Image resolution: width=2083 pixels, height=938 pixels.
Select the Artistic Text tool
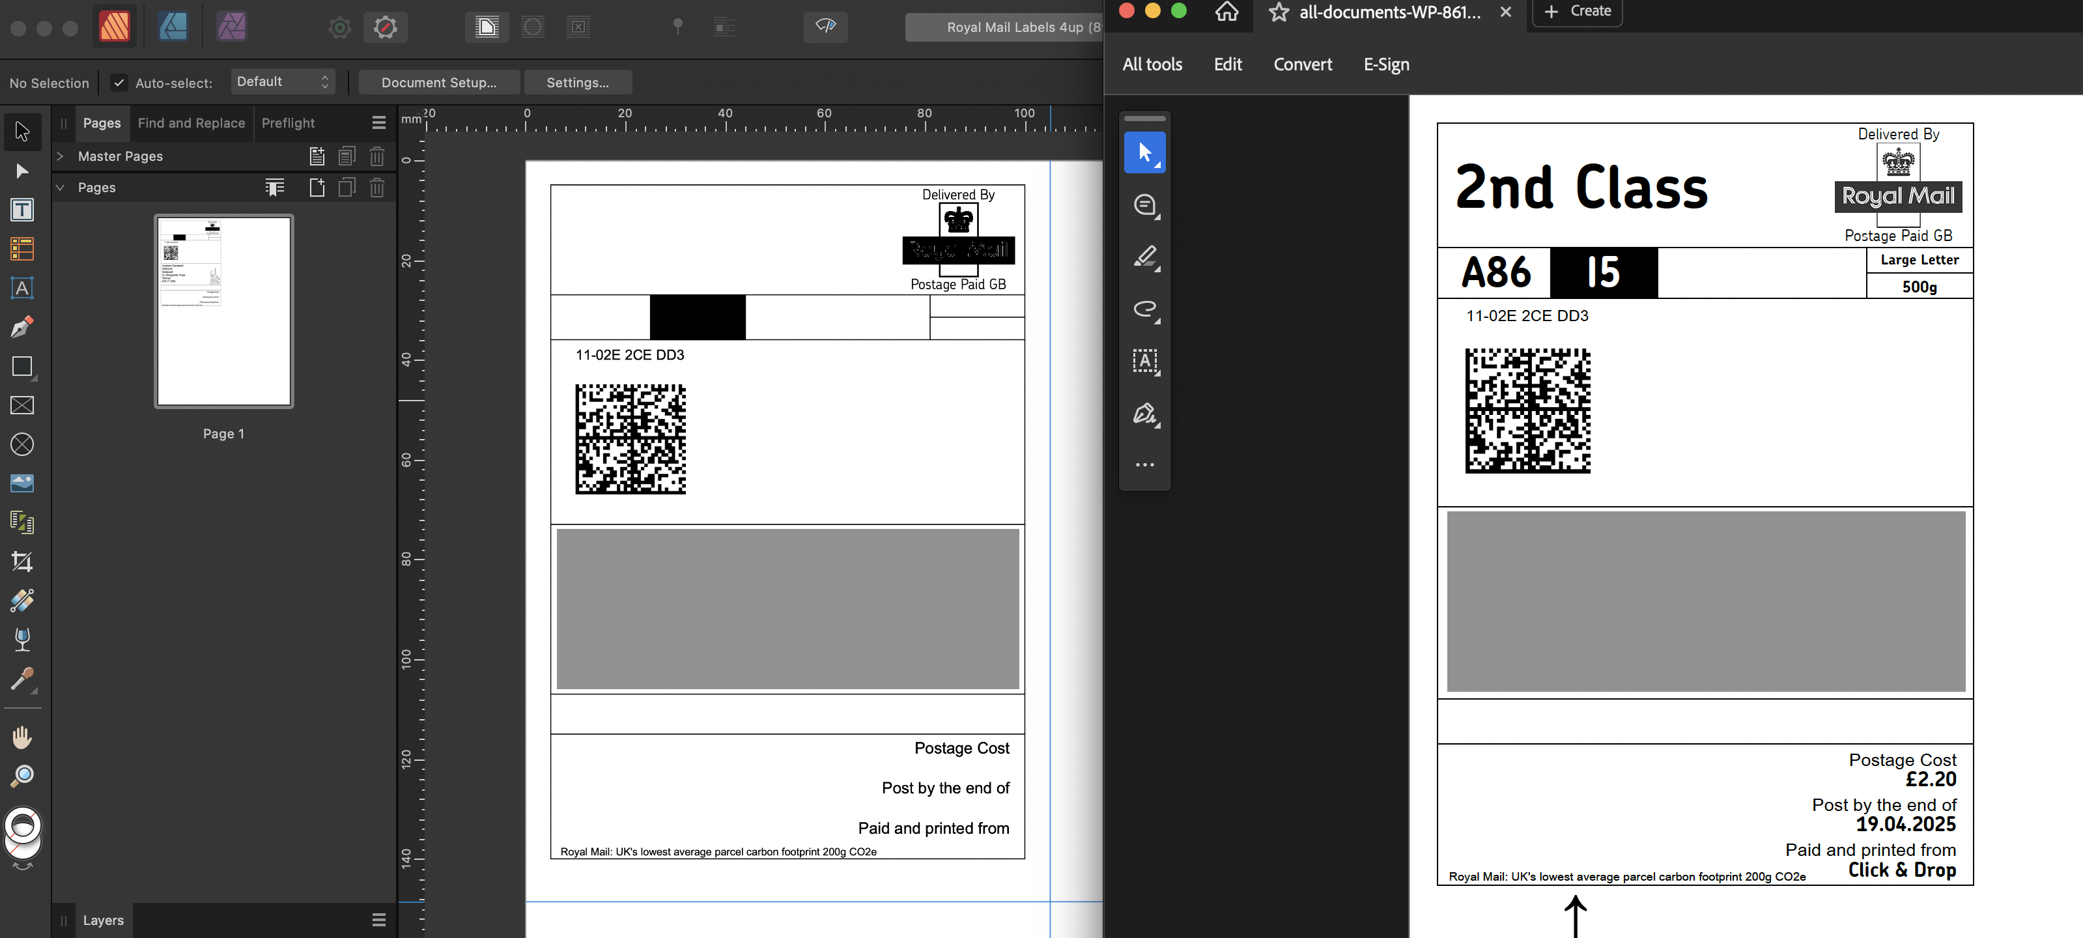22,288
